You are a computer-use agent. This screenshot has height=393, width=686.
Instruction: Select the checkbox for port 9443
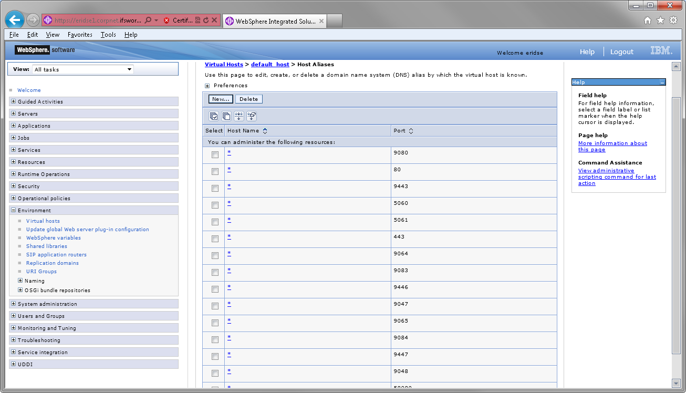click(215, 188)
